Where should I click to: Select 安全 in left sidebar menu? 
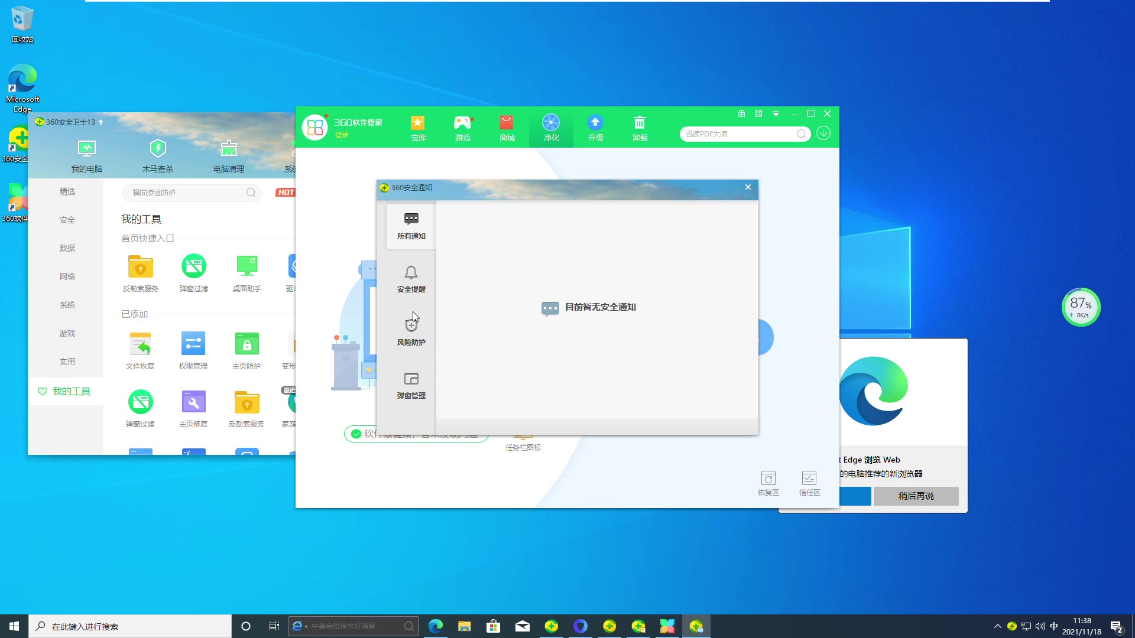click(x=67, y=220)
